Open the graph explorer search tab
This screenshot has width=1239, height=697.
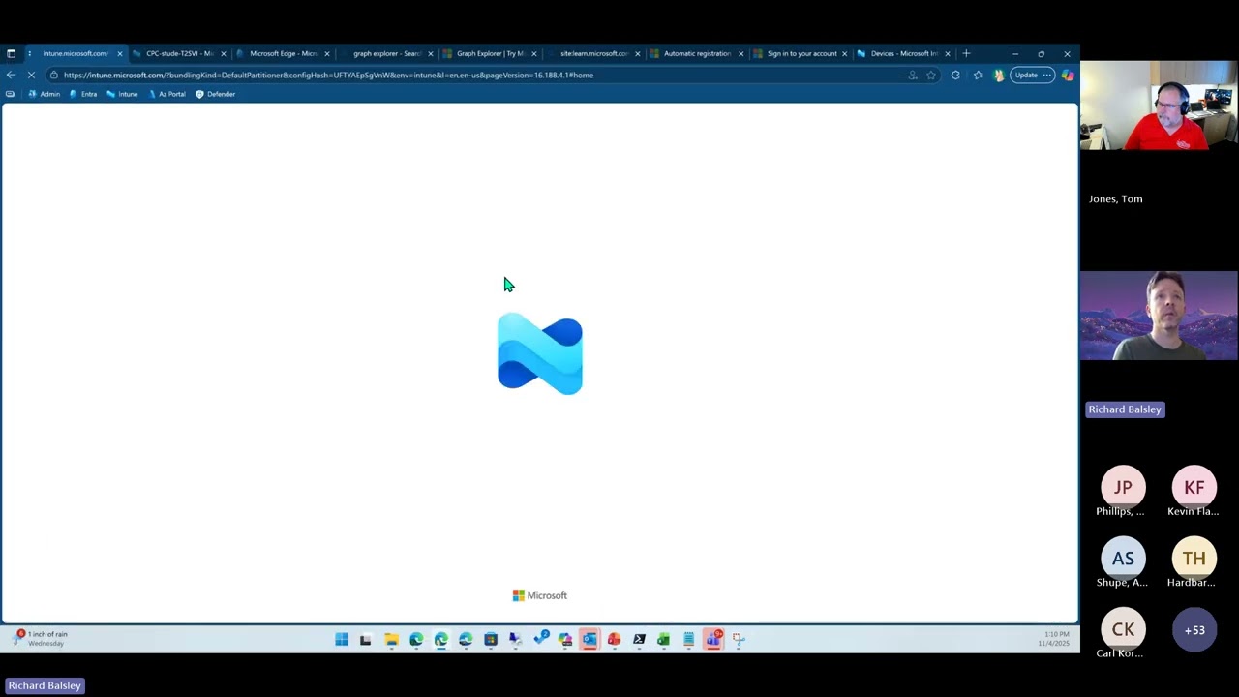click(x=386, y=54)
